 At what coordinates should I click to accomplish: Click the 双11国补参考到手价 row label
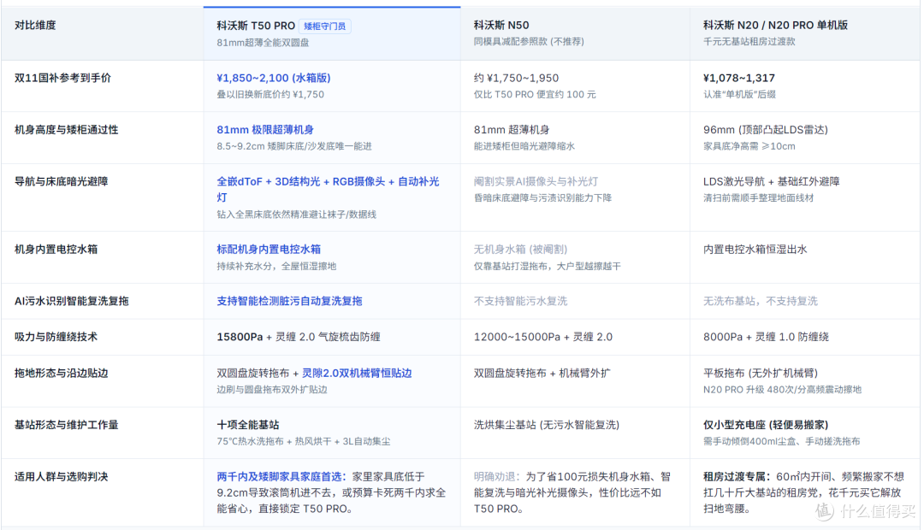[x=62, y=78]
